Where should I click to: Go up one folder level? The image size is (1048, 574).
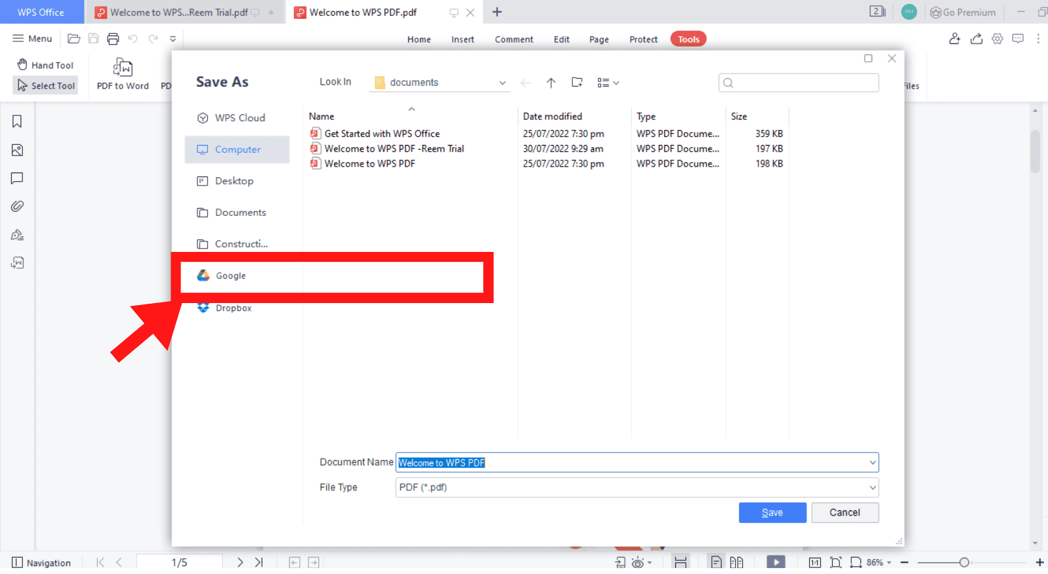(551, 83)
